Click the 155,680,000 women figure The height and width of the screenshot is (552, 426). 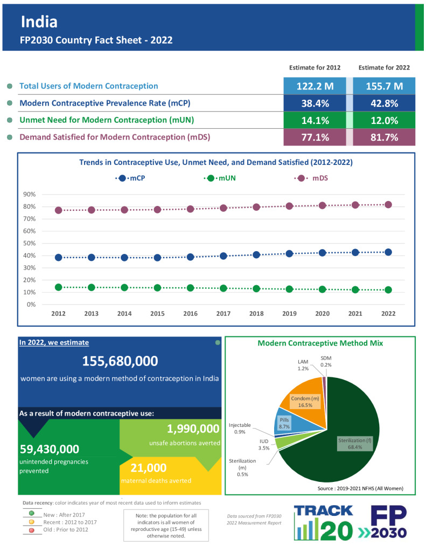(120, 361)
